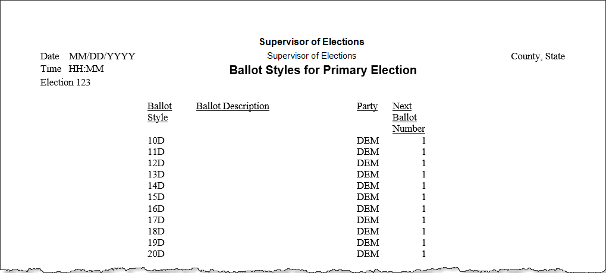Select ballot style 19D row
The height and width of the screenshot is (273, 606).
[287, 243]
